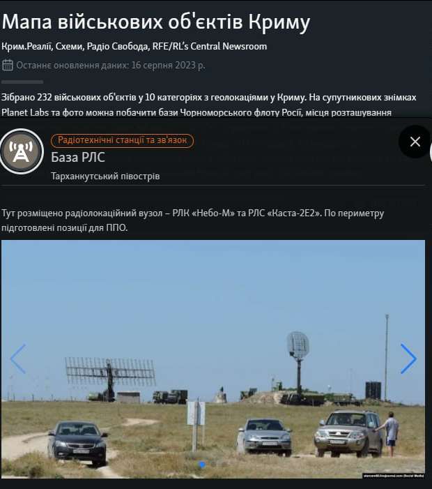Open the Схеми author link
This screenshot has height=489, width=432.
[69, 47]
